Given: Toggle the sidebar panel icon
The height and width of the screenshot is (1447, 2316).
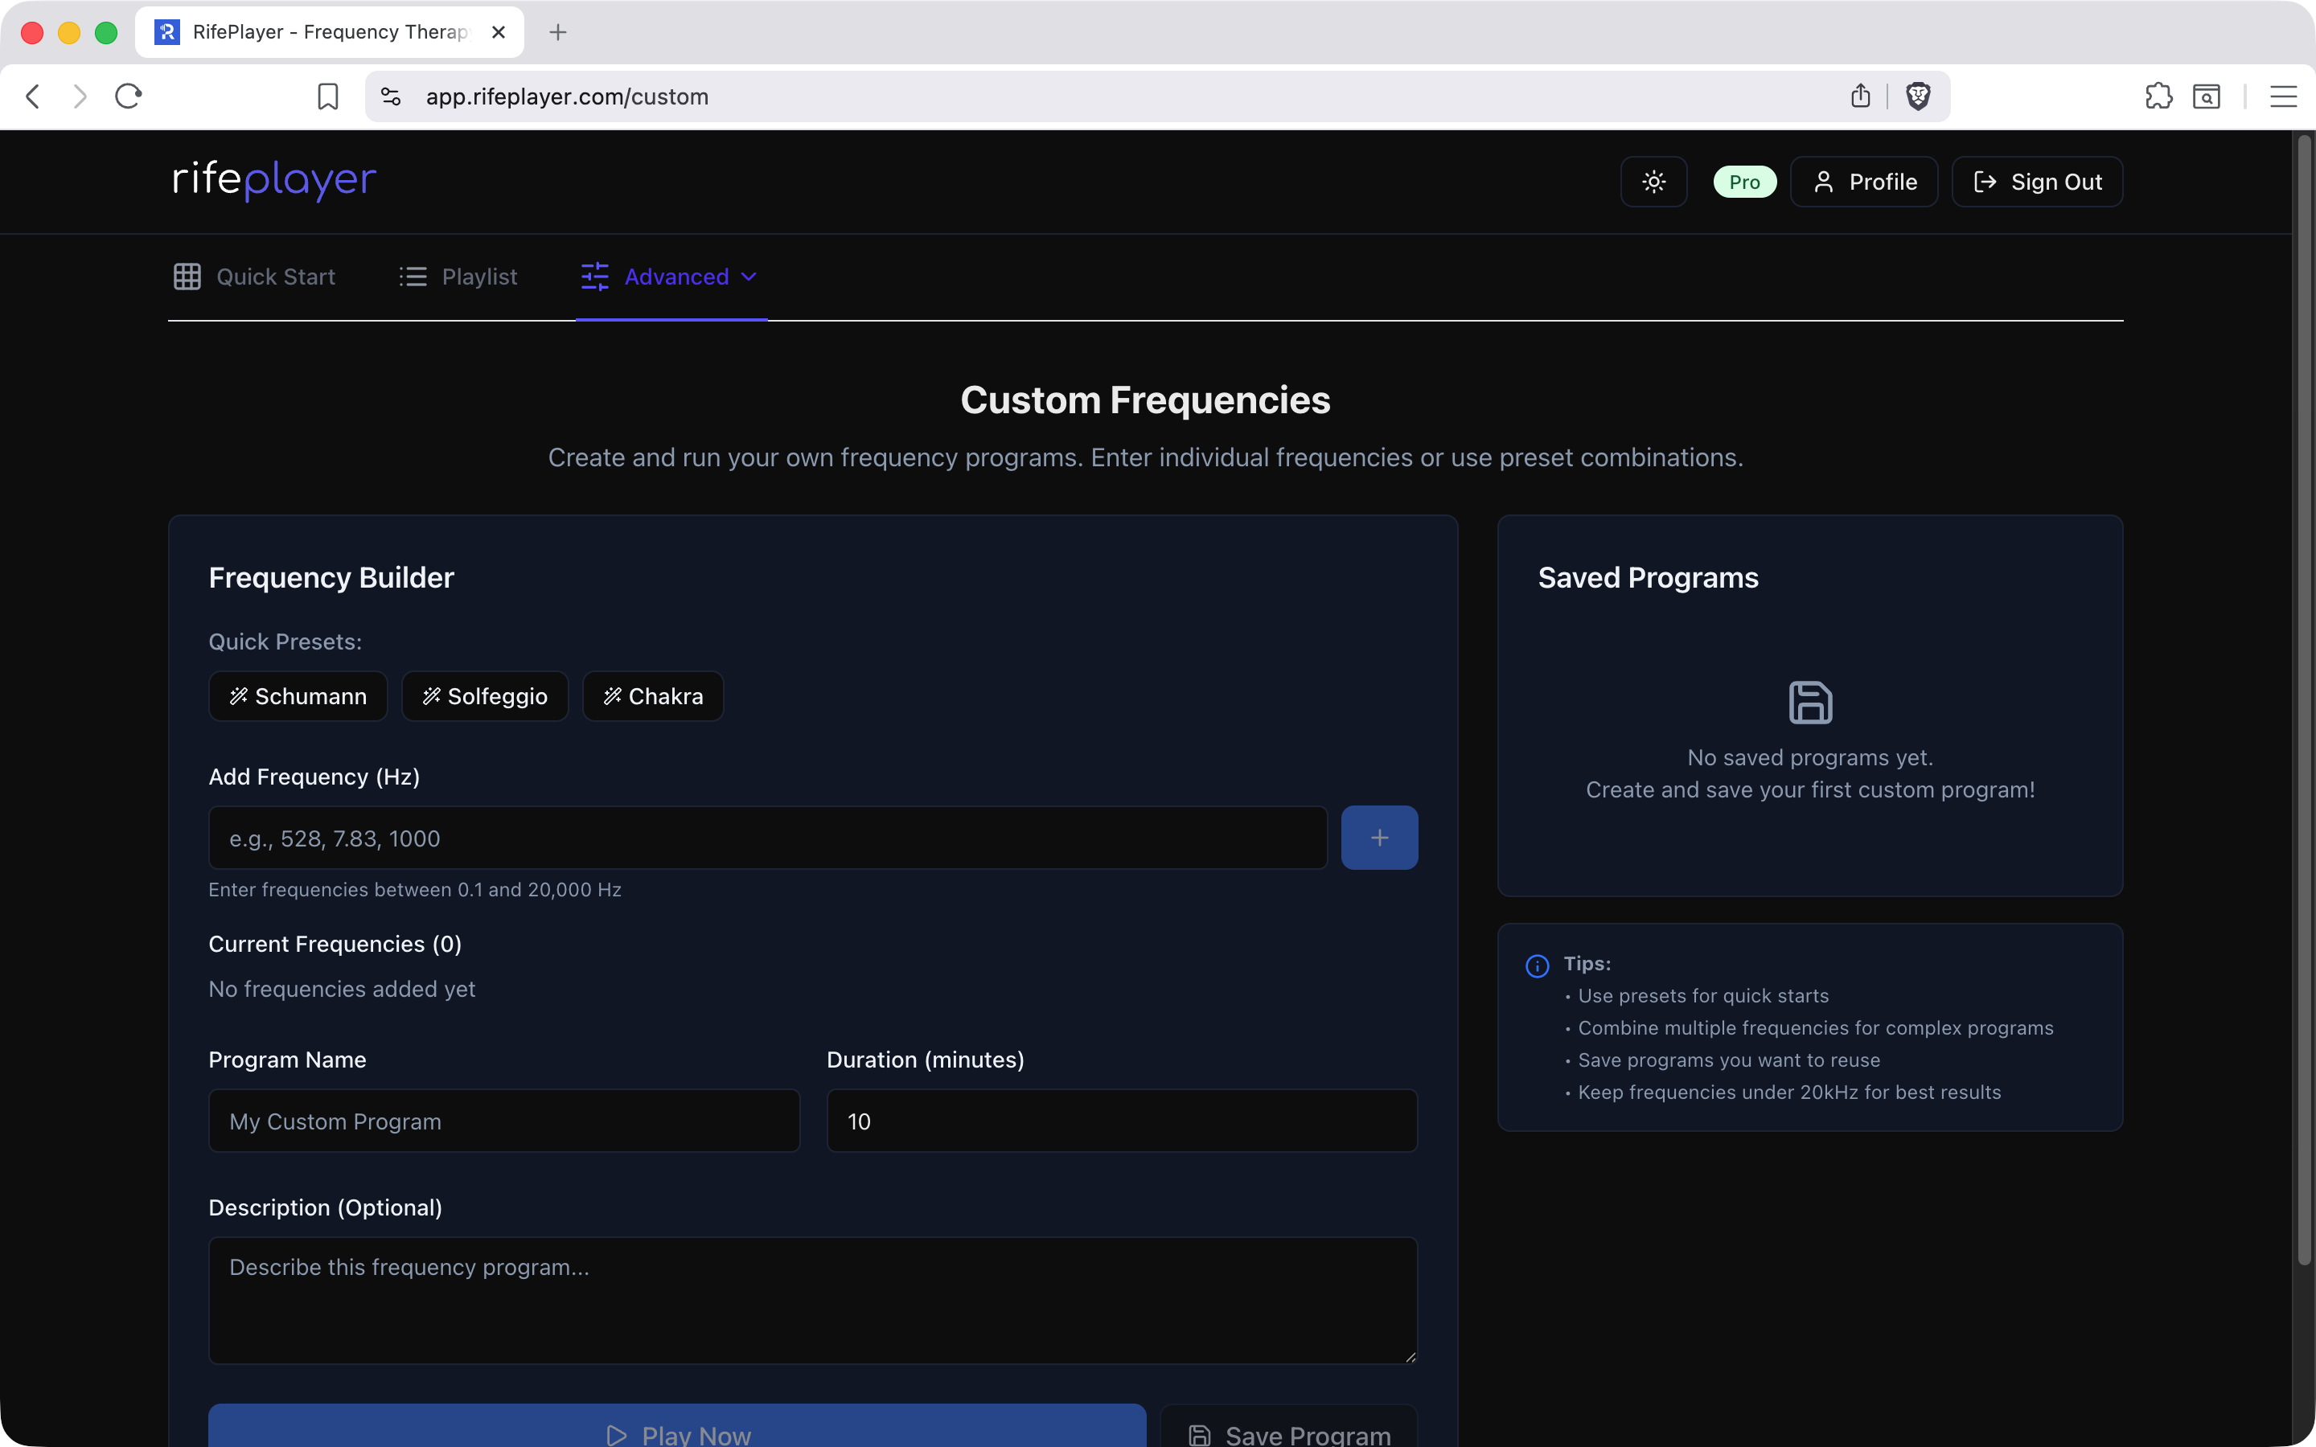Looking at the screenshot, I should [x=2207, y=96].
